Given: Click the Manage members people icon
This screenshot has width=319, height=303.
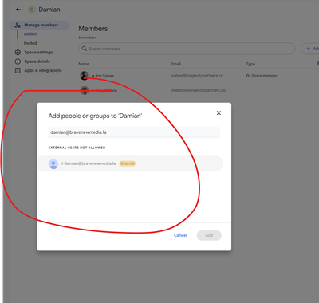Looking at the screenshot, I should coord(18,25).
